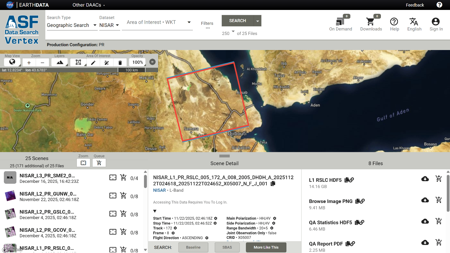Filter by Flight Direction ASCENDING gear
The width and height of the screenshot is (450, 253).
point(207,238)
